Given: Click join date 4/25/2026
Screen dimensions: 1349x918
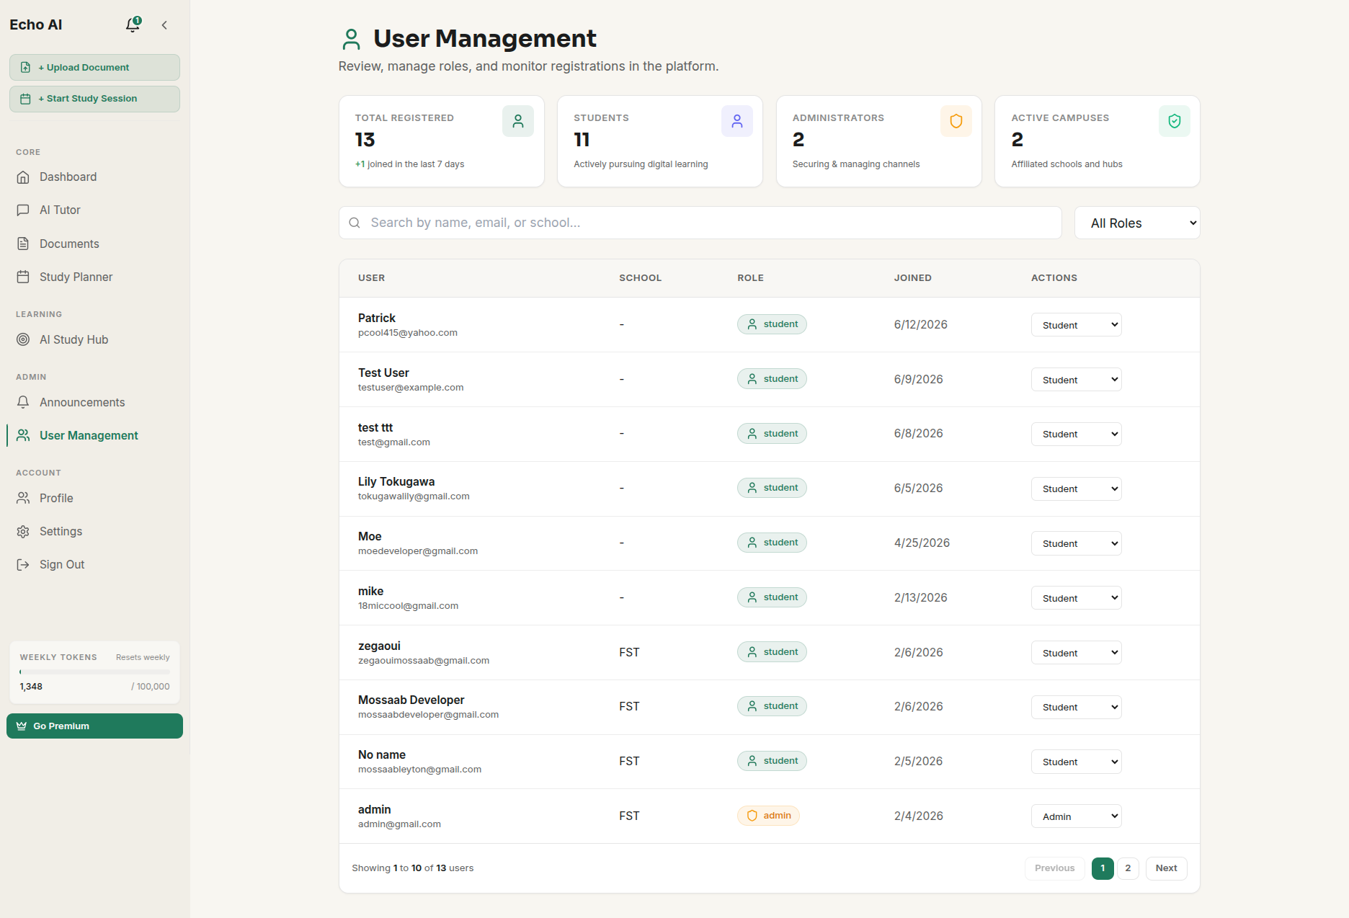Looking at the screenshot, I should click(922, 543).
